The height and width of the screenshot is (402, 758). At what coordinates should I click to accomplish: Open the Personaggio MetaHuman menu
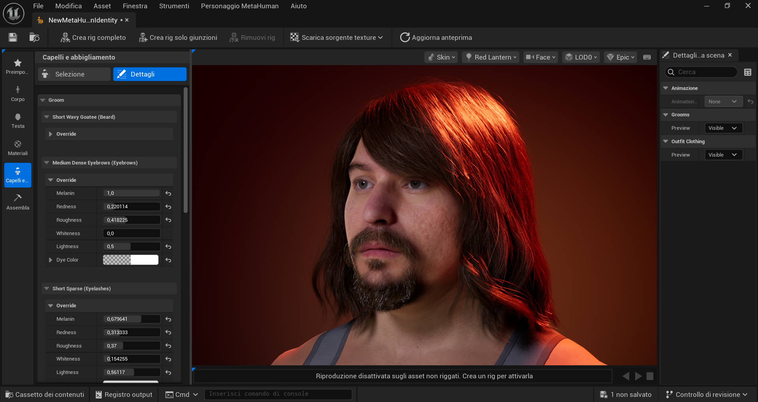[239, 6]
